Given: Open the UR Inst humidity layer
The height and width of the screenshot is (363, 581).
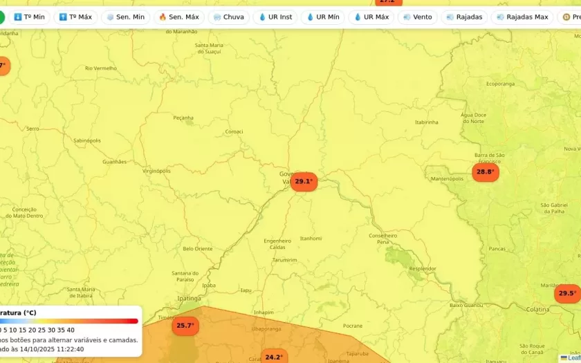Looking at the screenshot, I should coord(275,17).
